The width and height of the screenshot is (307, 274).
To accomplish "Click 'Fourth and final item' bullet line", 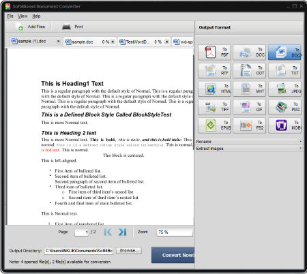I will click(x=93, y=203).
